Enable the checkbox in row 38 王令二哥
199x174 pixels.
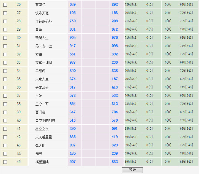[5, 104]
